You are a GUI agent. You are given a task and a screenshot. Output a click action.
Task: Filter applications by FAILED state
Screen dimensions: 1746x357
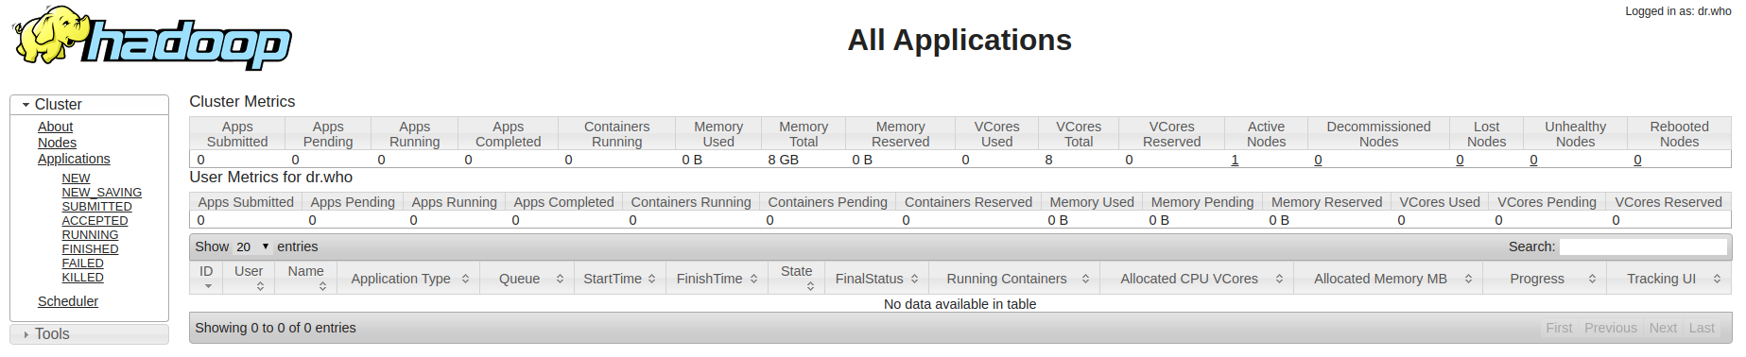pos(82,263)
